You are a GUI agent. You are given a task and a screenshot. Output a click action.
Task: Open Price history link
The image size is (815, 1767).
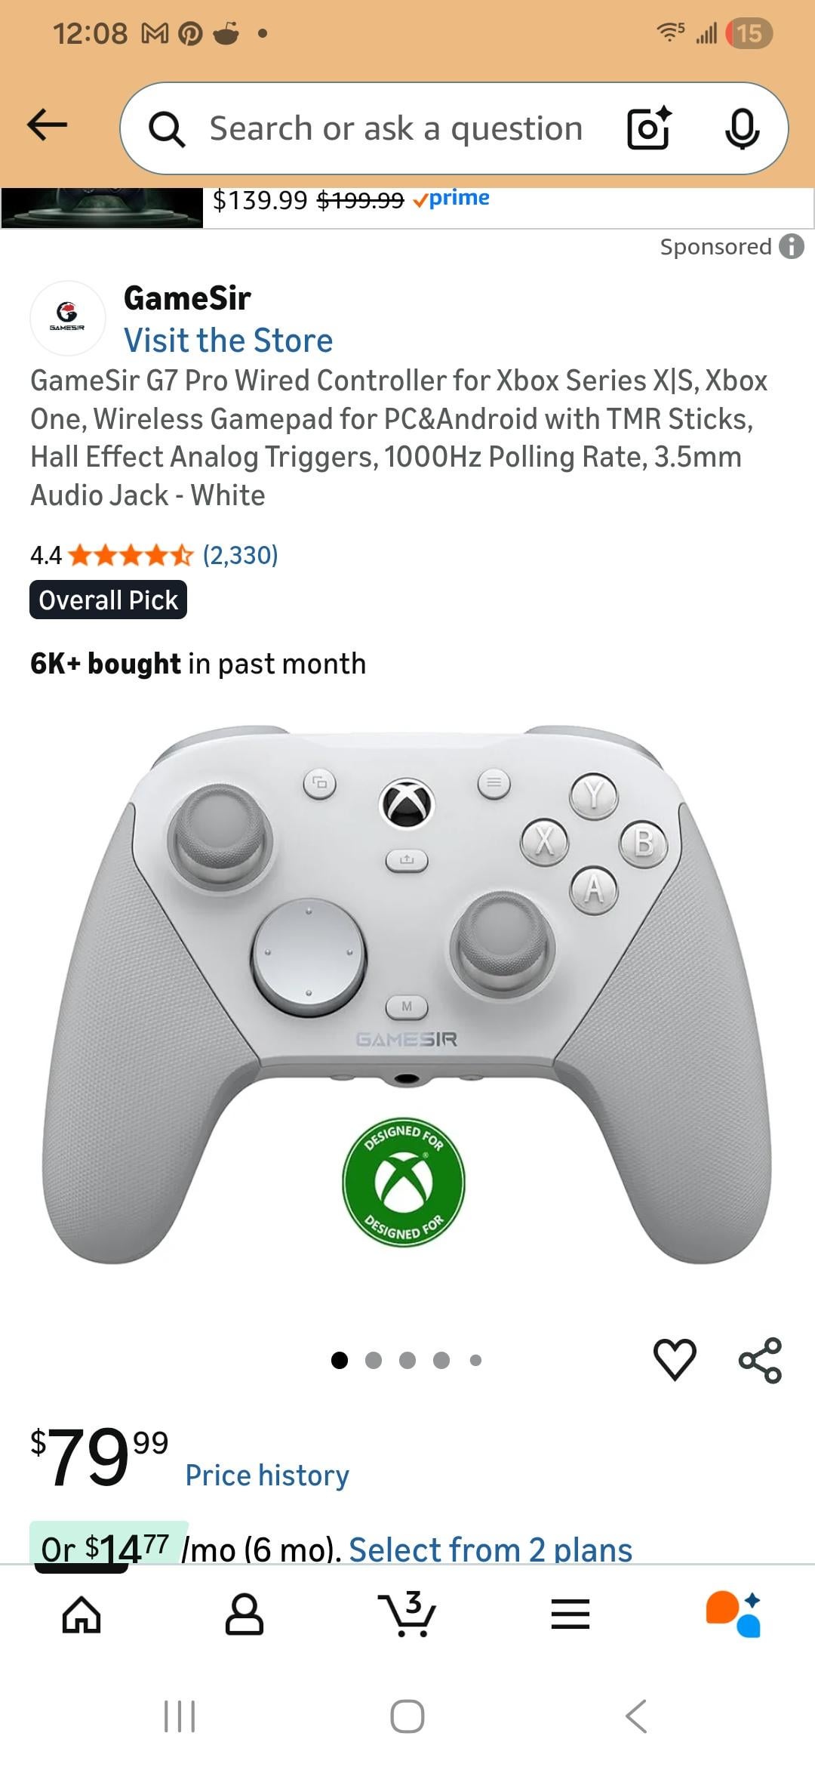coord(267,1475)
